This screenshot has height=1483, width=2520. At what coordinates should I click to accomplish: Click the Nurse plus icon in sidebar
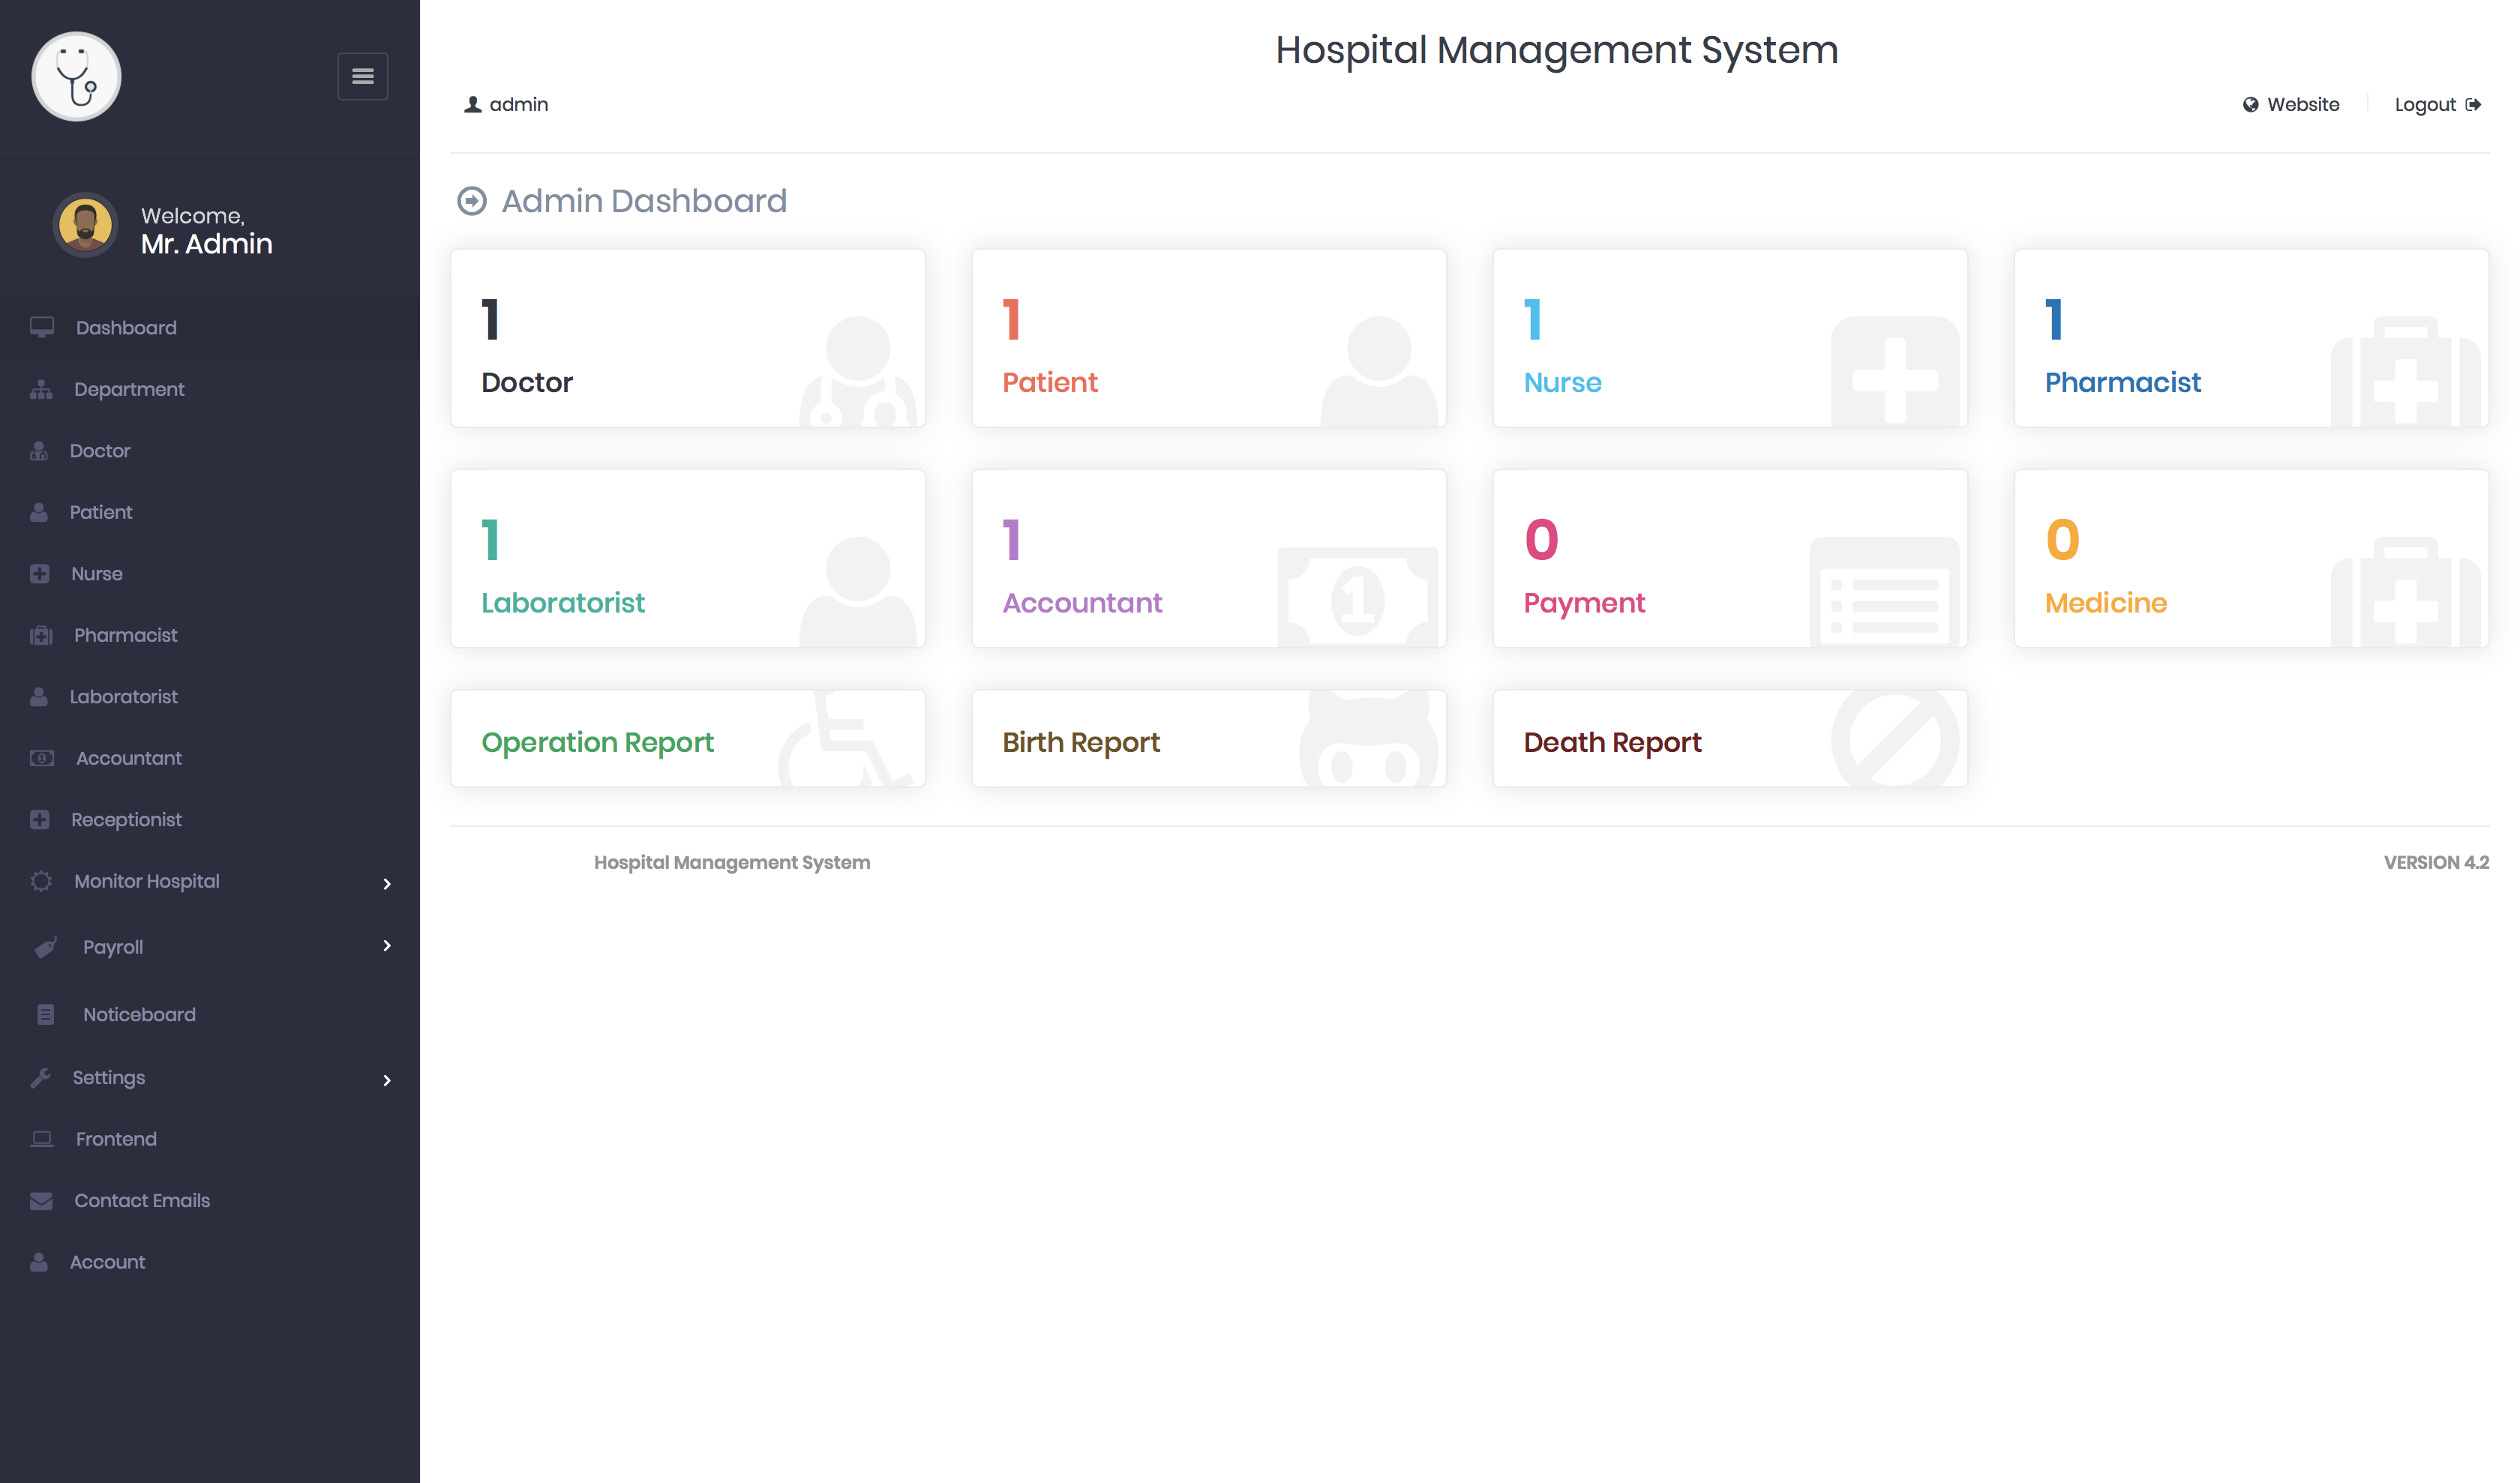pyautogui.click(x=40, y=574)
